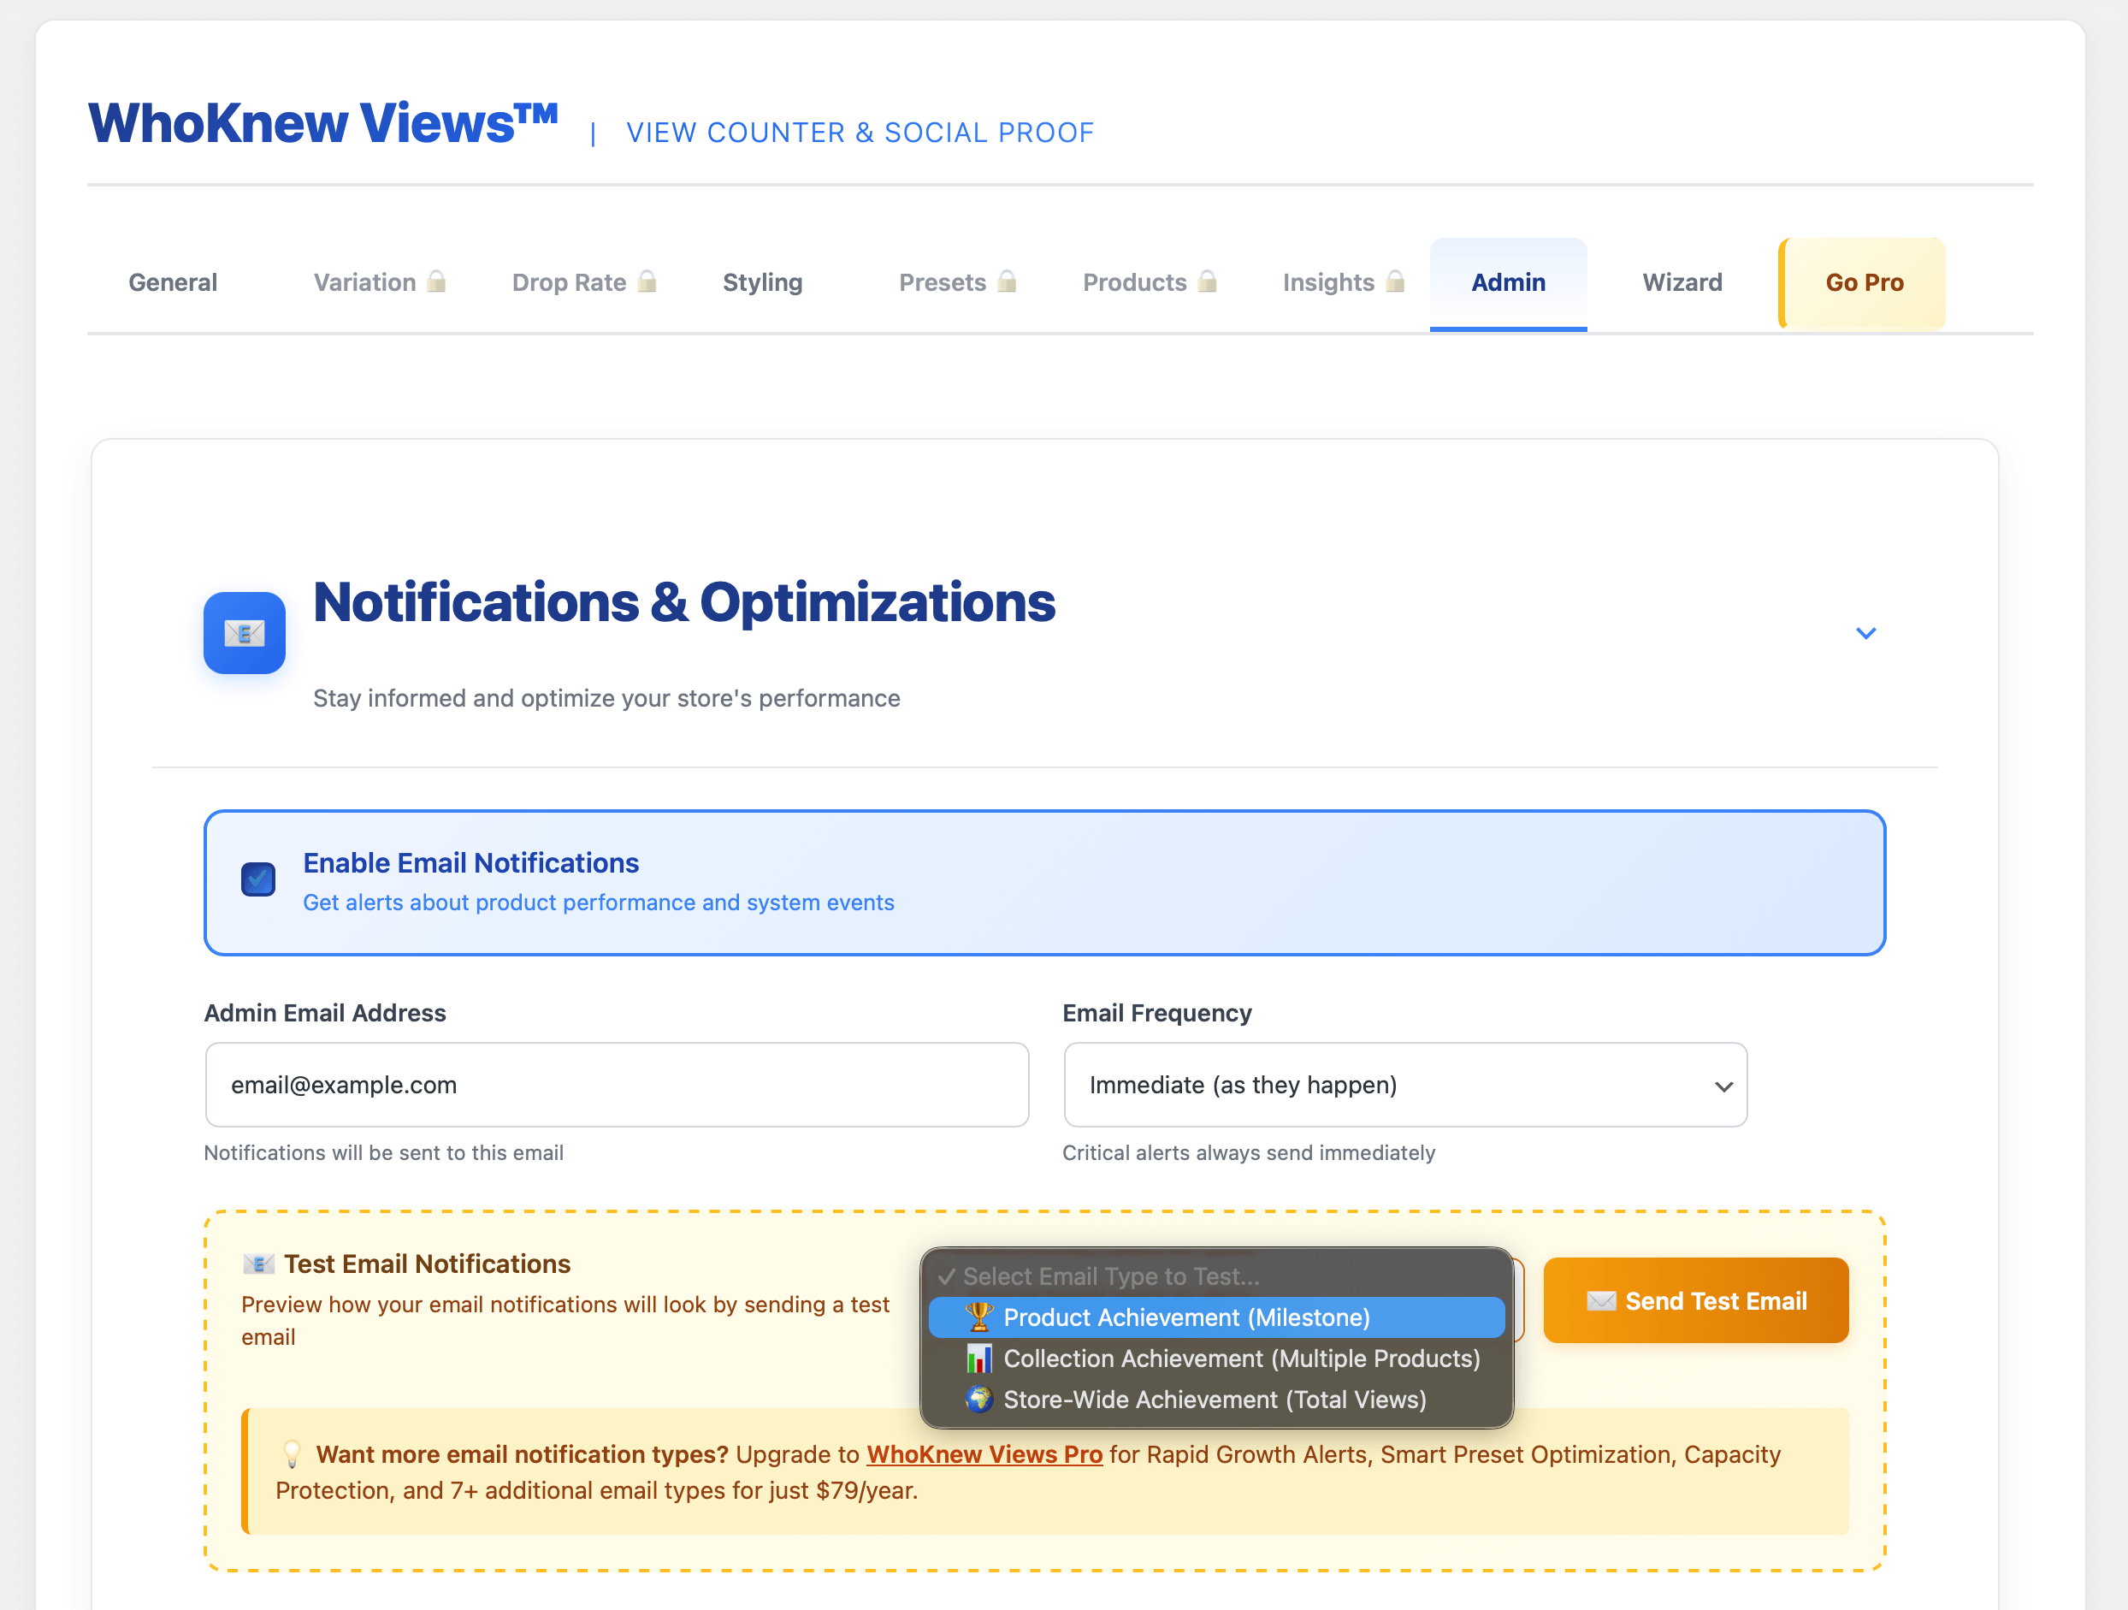Click the blue envelope icon next to Notifications & Optimizations
This screenshot has width=2128, height=1610.
tap(245, 633)
